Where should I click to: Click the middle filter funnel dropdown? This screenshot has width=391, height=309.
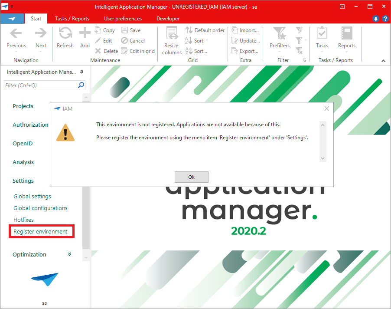tap(301, 40)
